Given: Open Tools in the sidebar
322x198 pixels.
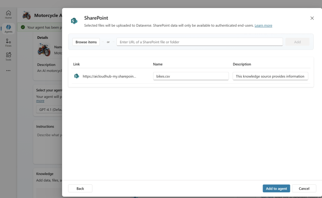Looking at the screenshot, I should click(x=8, y=56).
